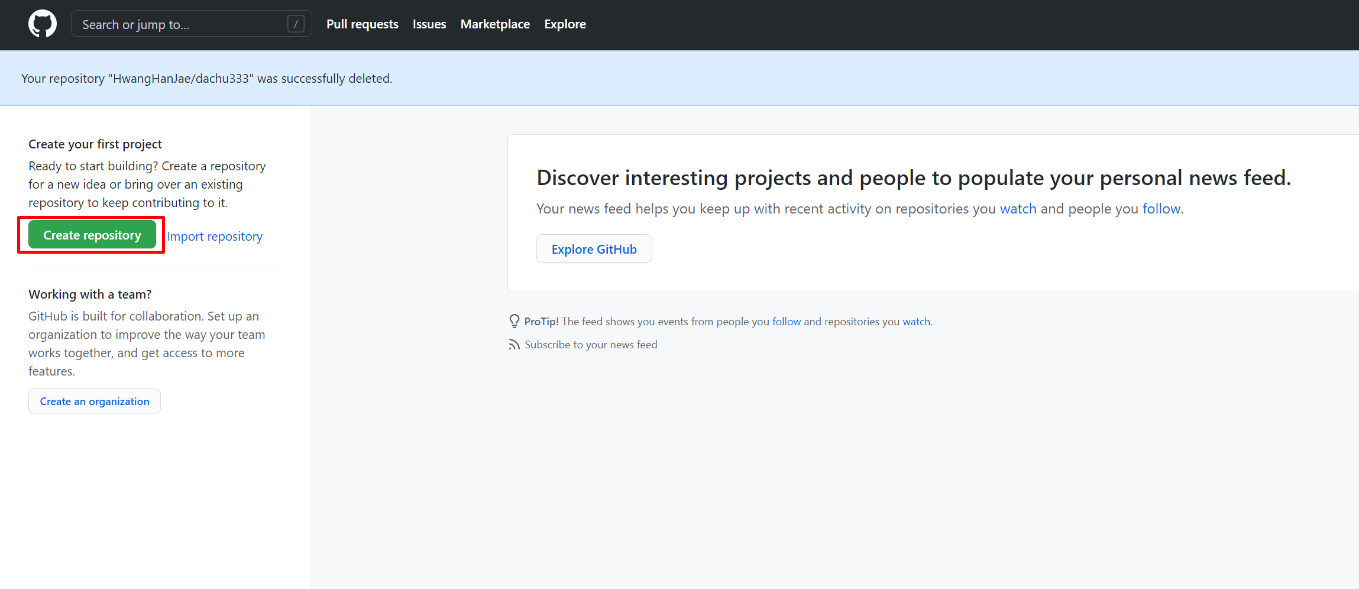Go to Marketplace in the header
This screenshot has height=589, width=1359.
tap(495, 24)
